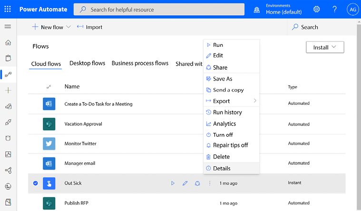Open Connectors plug sidebar icon

(8, 122)
